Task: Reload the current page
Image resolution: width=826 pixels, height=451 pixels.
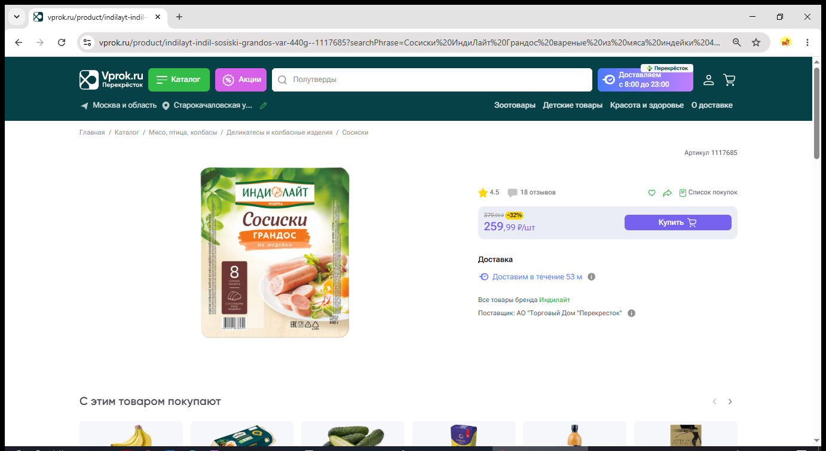Action: (62, 42)
